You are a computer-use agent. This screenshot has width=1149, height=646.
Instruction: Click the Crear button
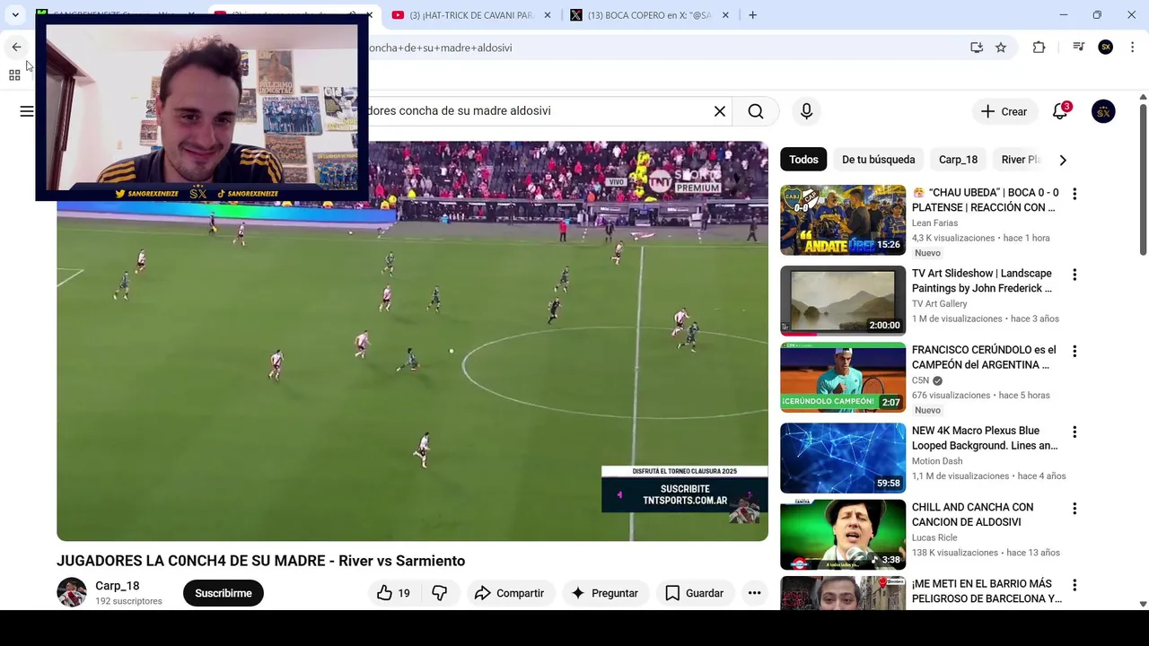(1004, 111)
